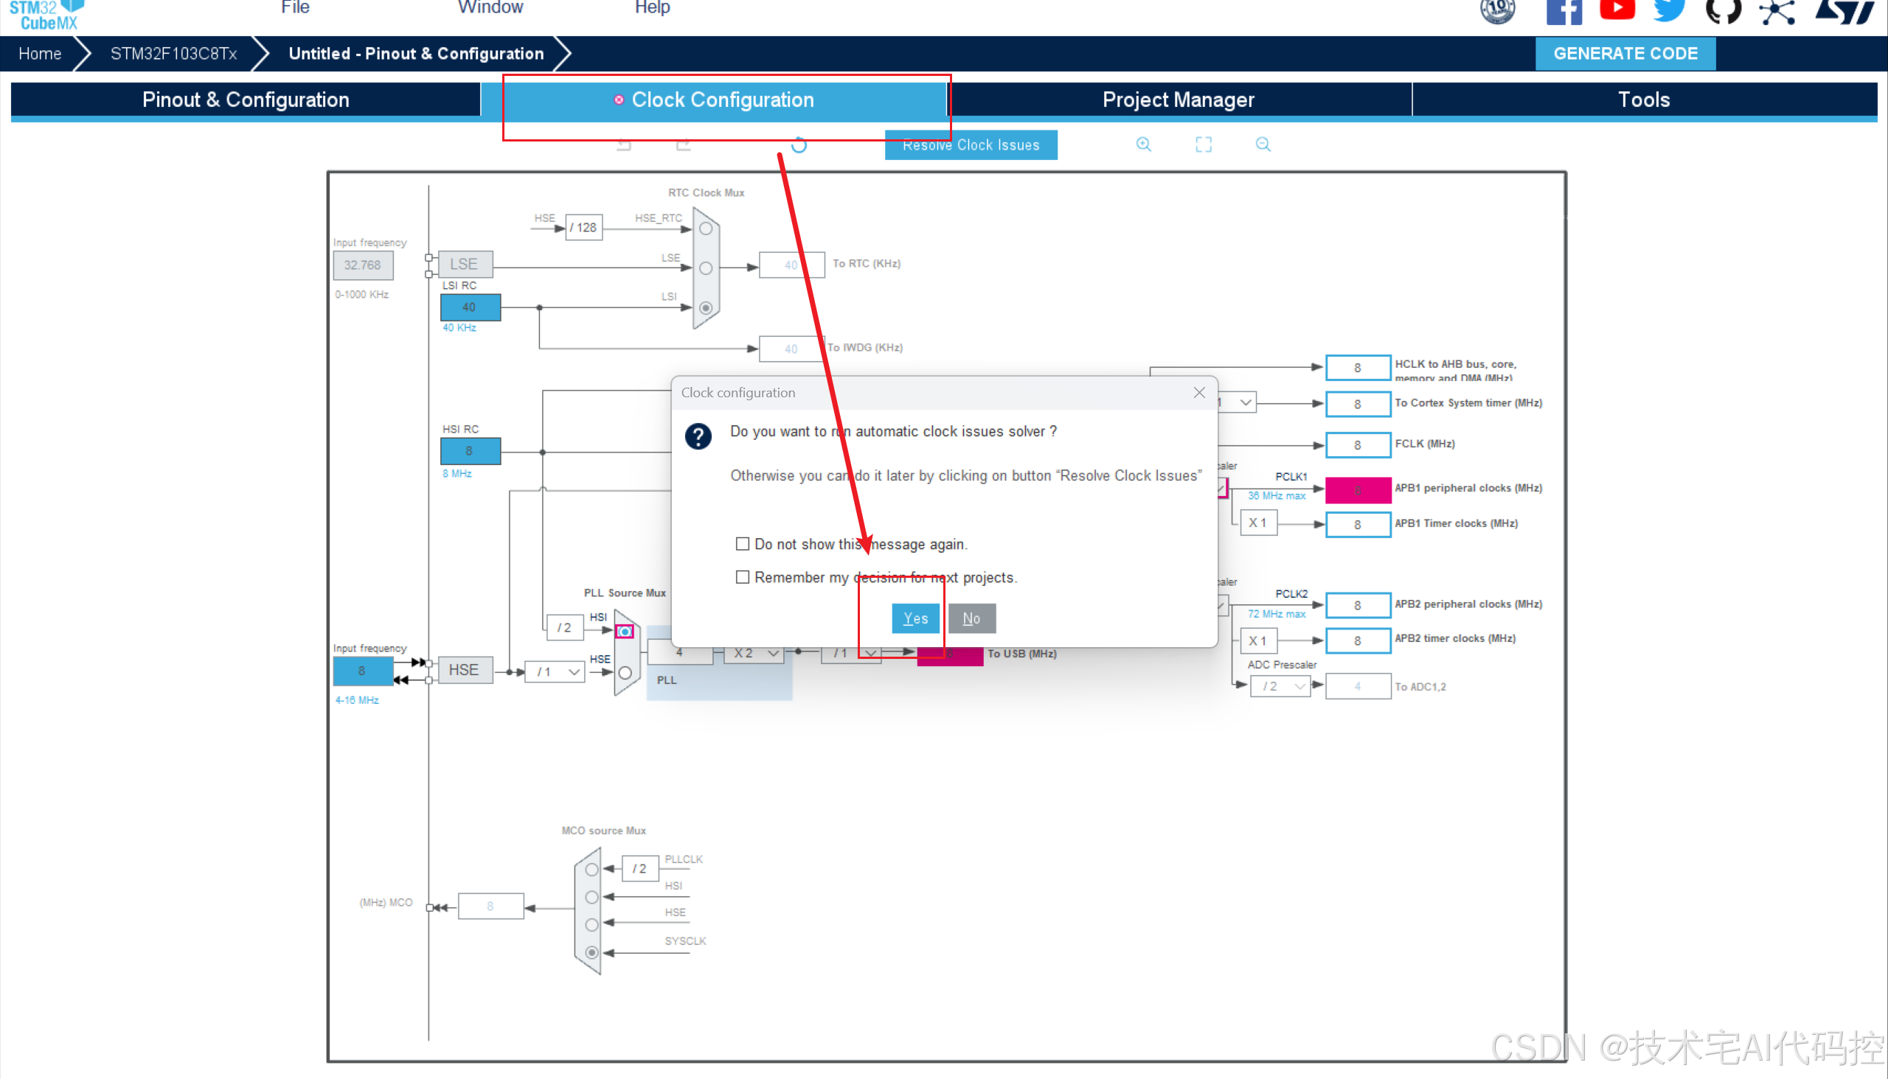This screenshot has height=1079, width=1888.
Task: Click STM32F103C8Tx breadcrumb
Action: click(x=173, y=54)
